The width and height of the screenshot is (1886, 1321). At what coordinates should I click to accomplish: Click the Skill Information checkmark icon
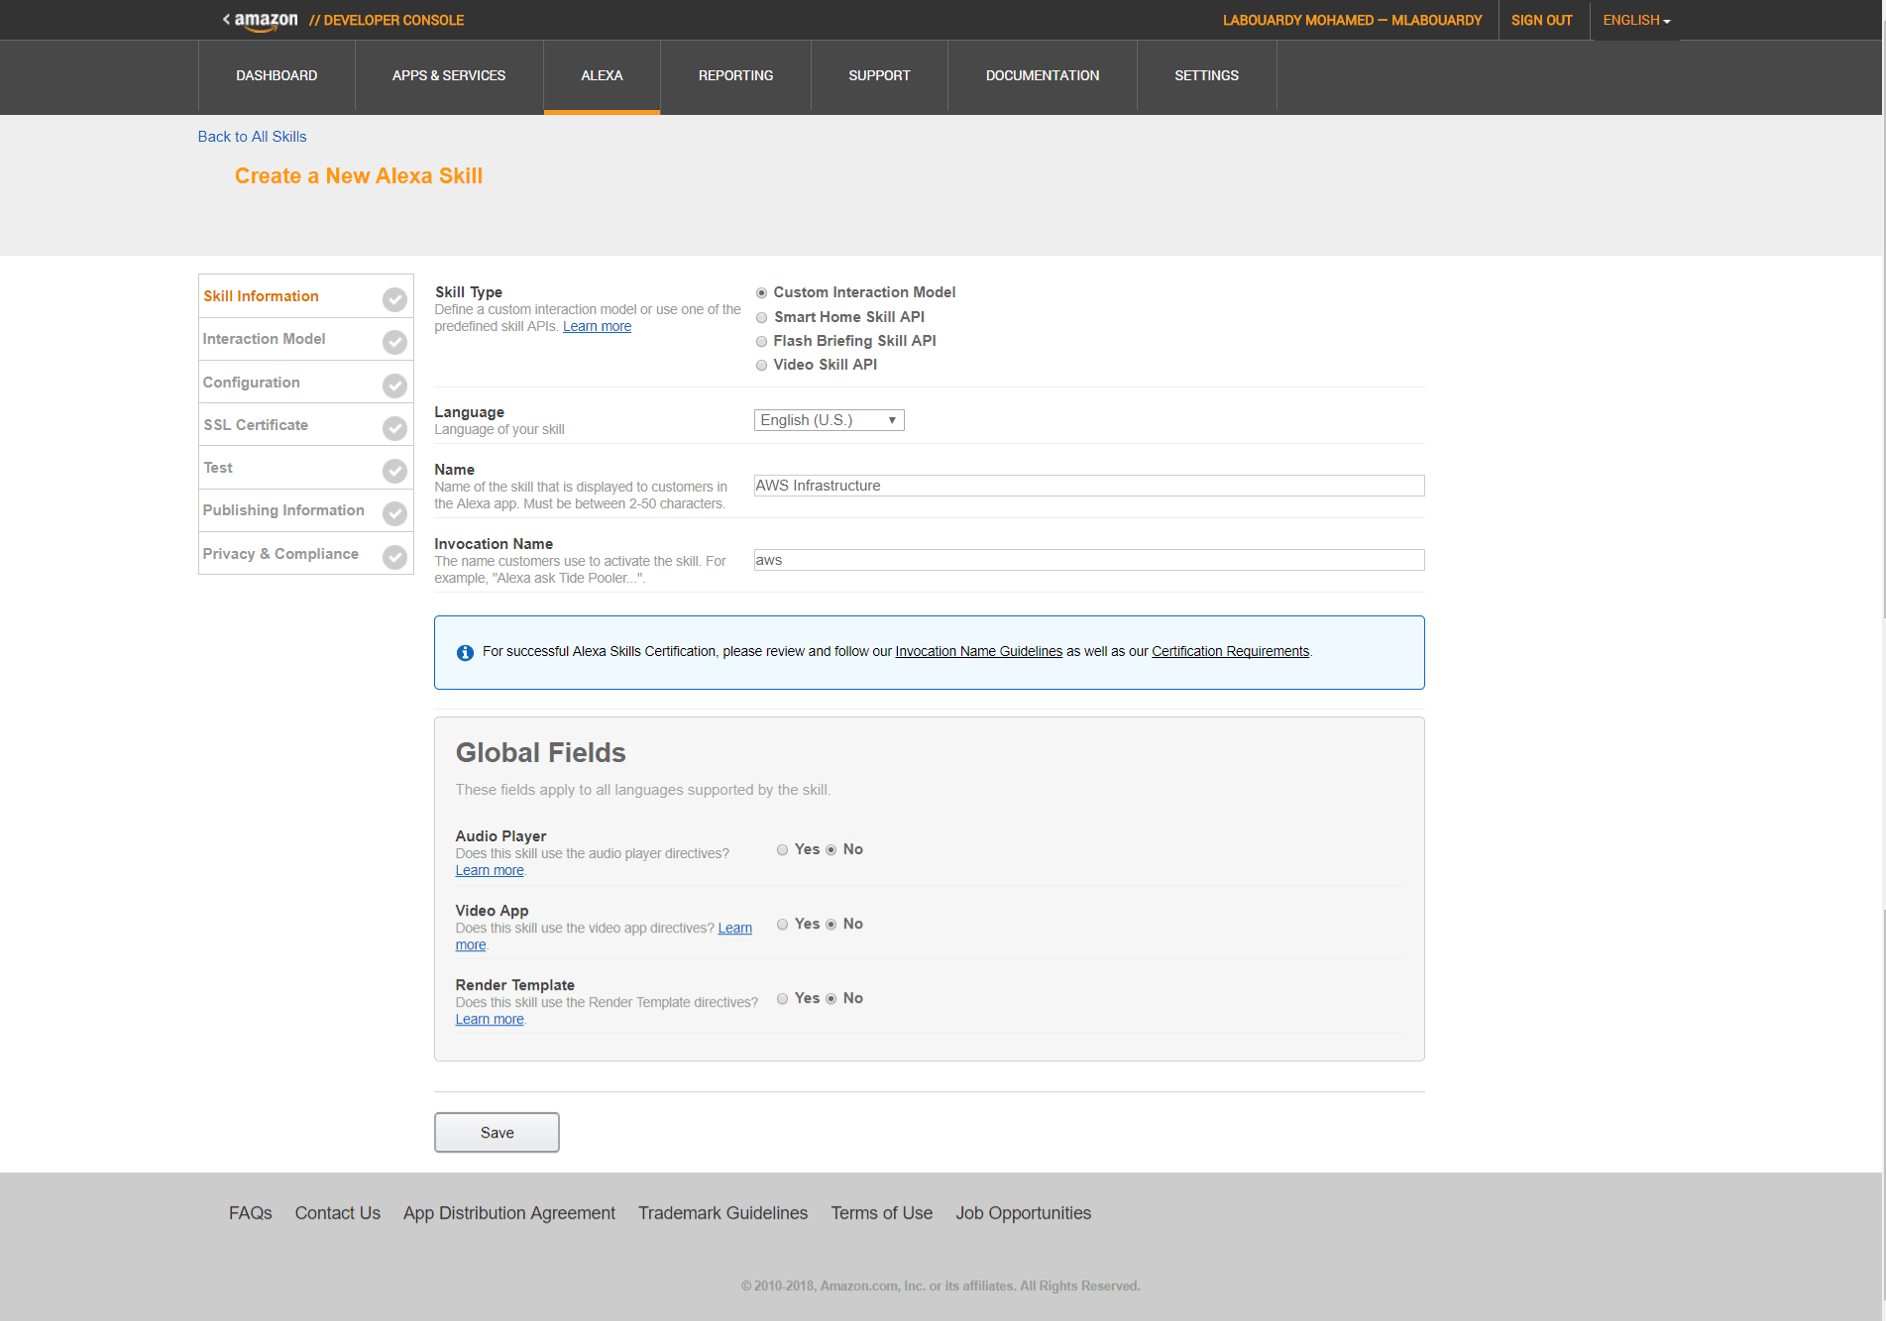[394, 299]
